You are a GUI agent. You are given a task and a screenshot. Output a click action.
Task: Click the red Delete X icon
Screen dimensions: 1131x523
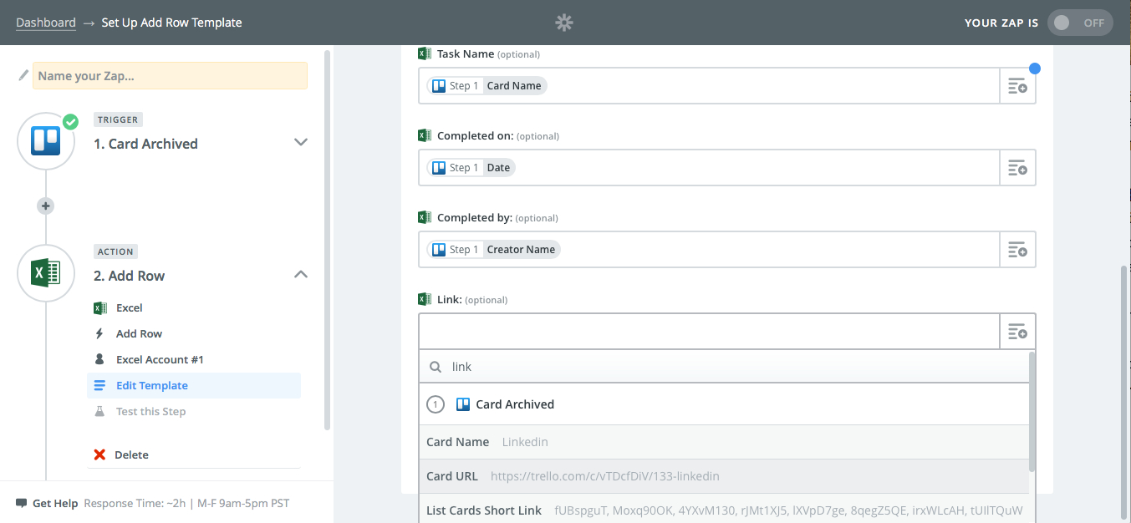[x=99, y=455]
